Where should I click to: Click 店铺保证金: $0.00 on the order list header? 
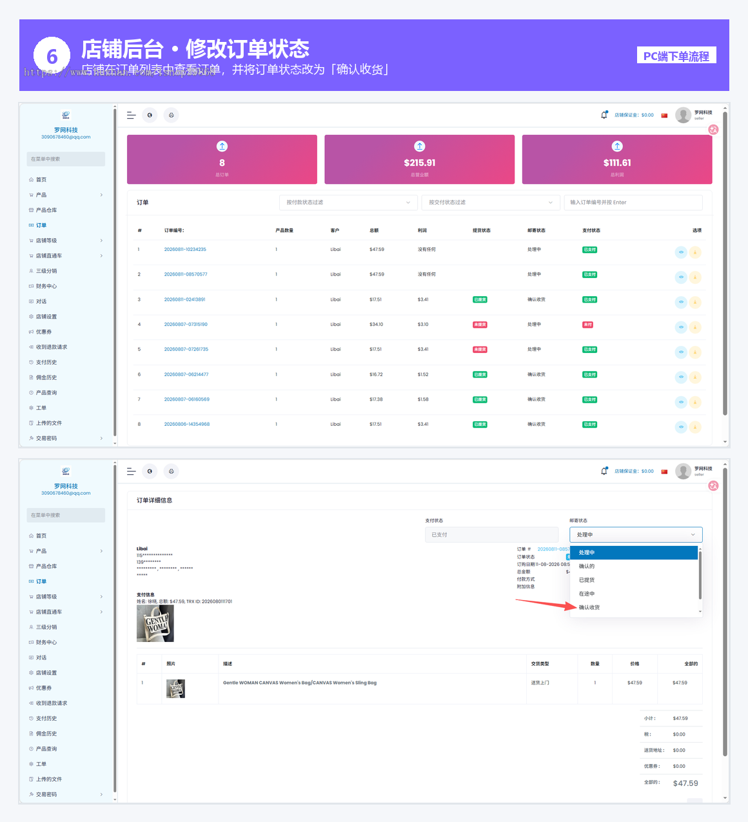tap(634, 115)
